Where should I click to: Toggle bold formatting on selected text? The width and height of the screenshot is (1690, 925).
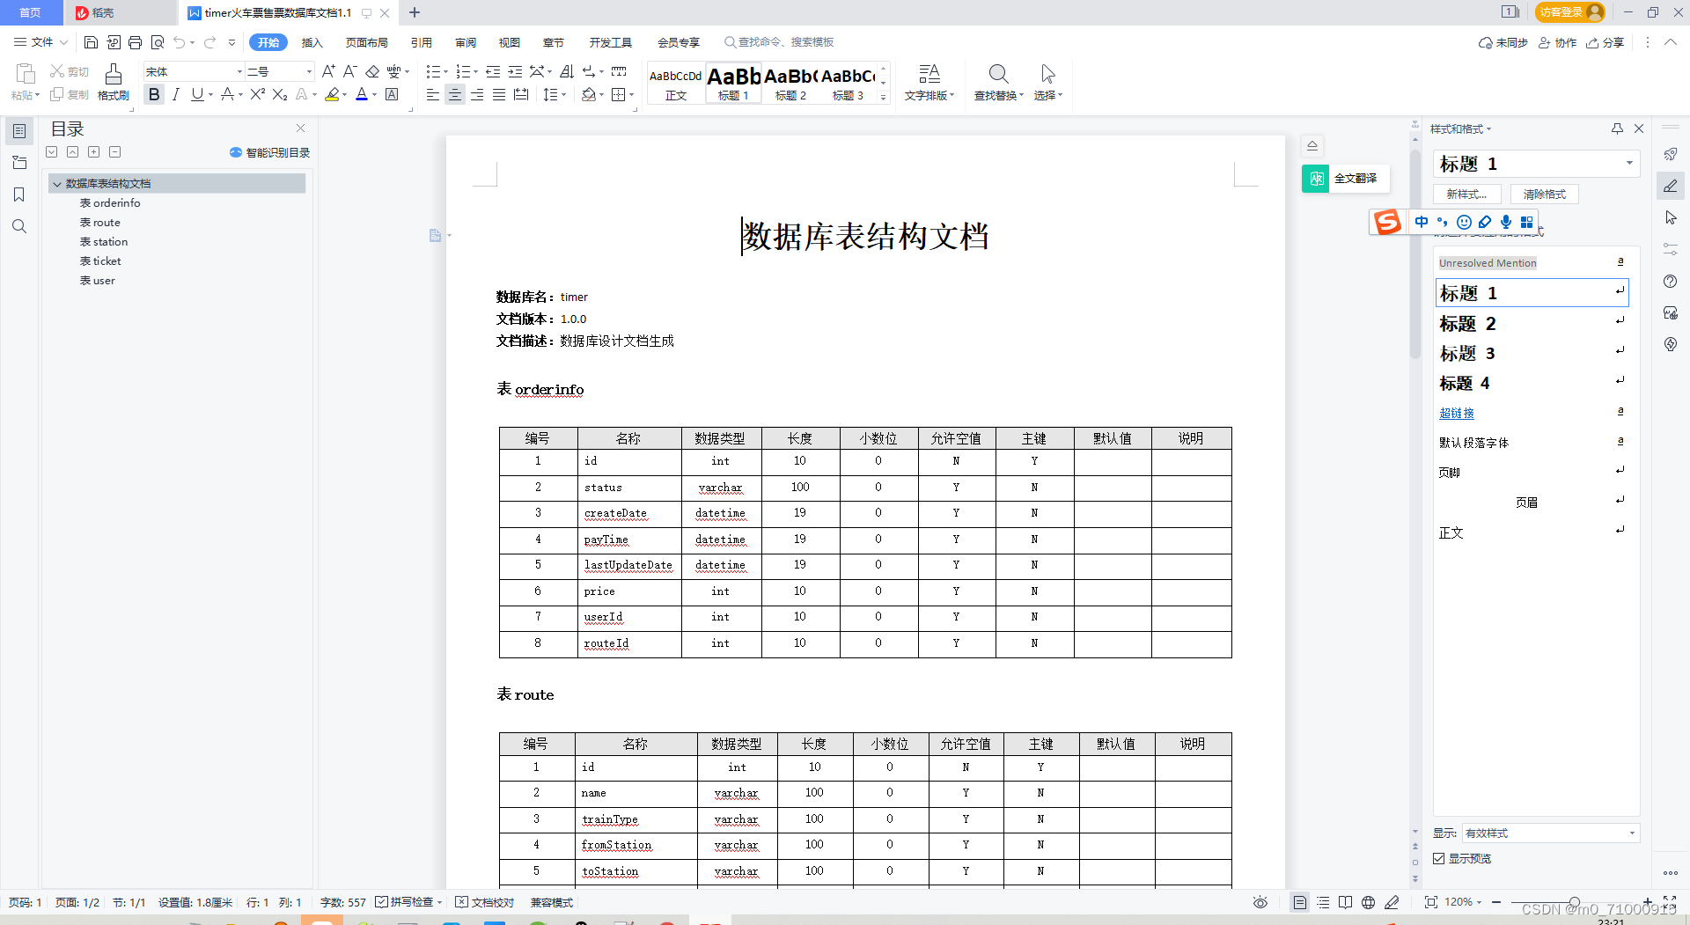tap(154, 94)
